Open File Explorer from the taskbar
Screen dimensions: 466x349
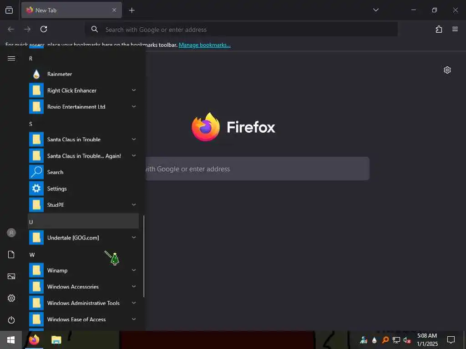tap(56, 340)
